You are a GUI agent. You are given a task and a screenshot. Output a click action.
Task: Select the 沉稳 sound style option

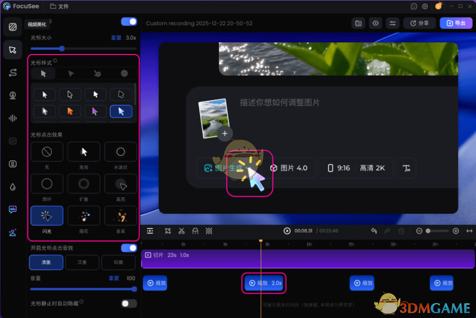point(83,262)
